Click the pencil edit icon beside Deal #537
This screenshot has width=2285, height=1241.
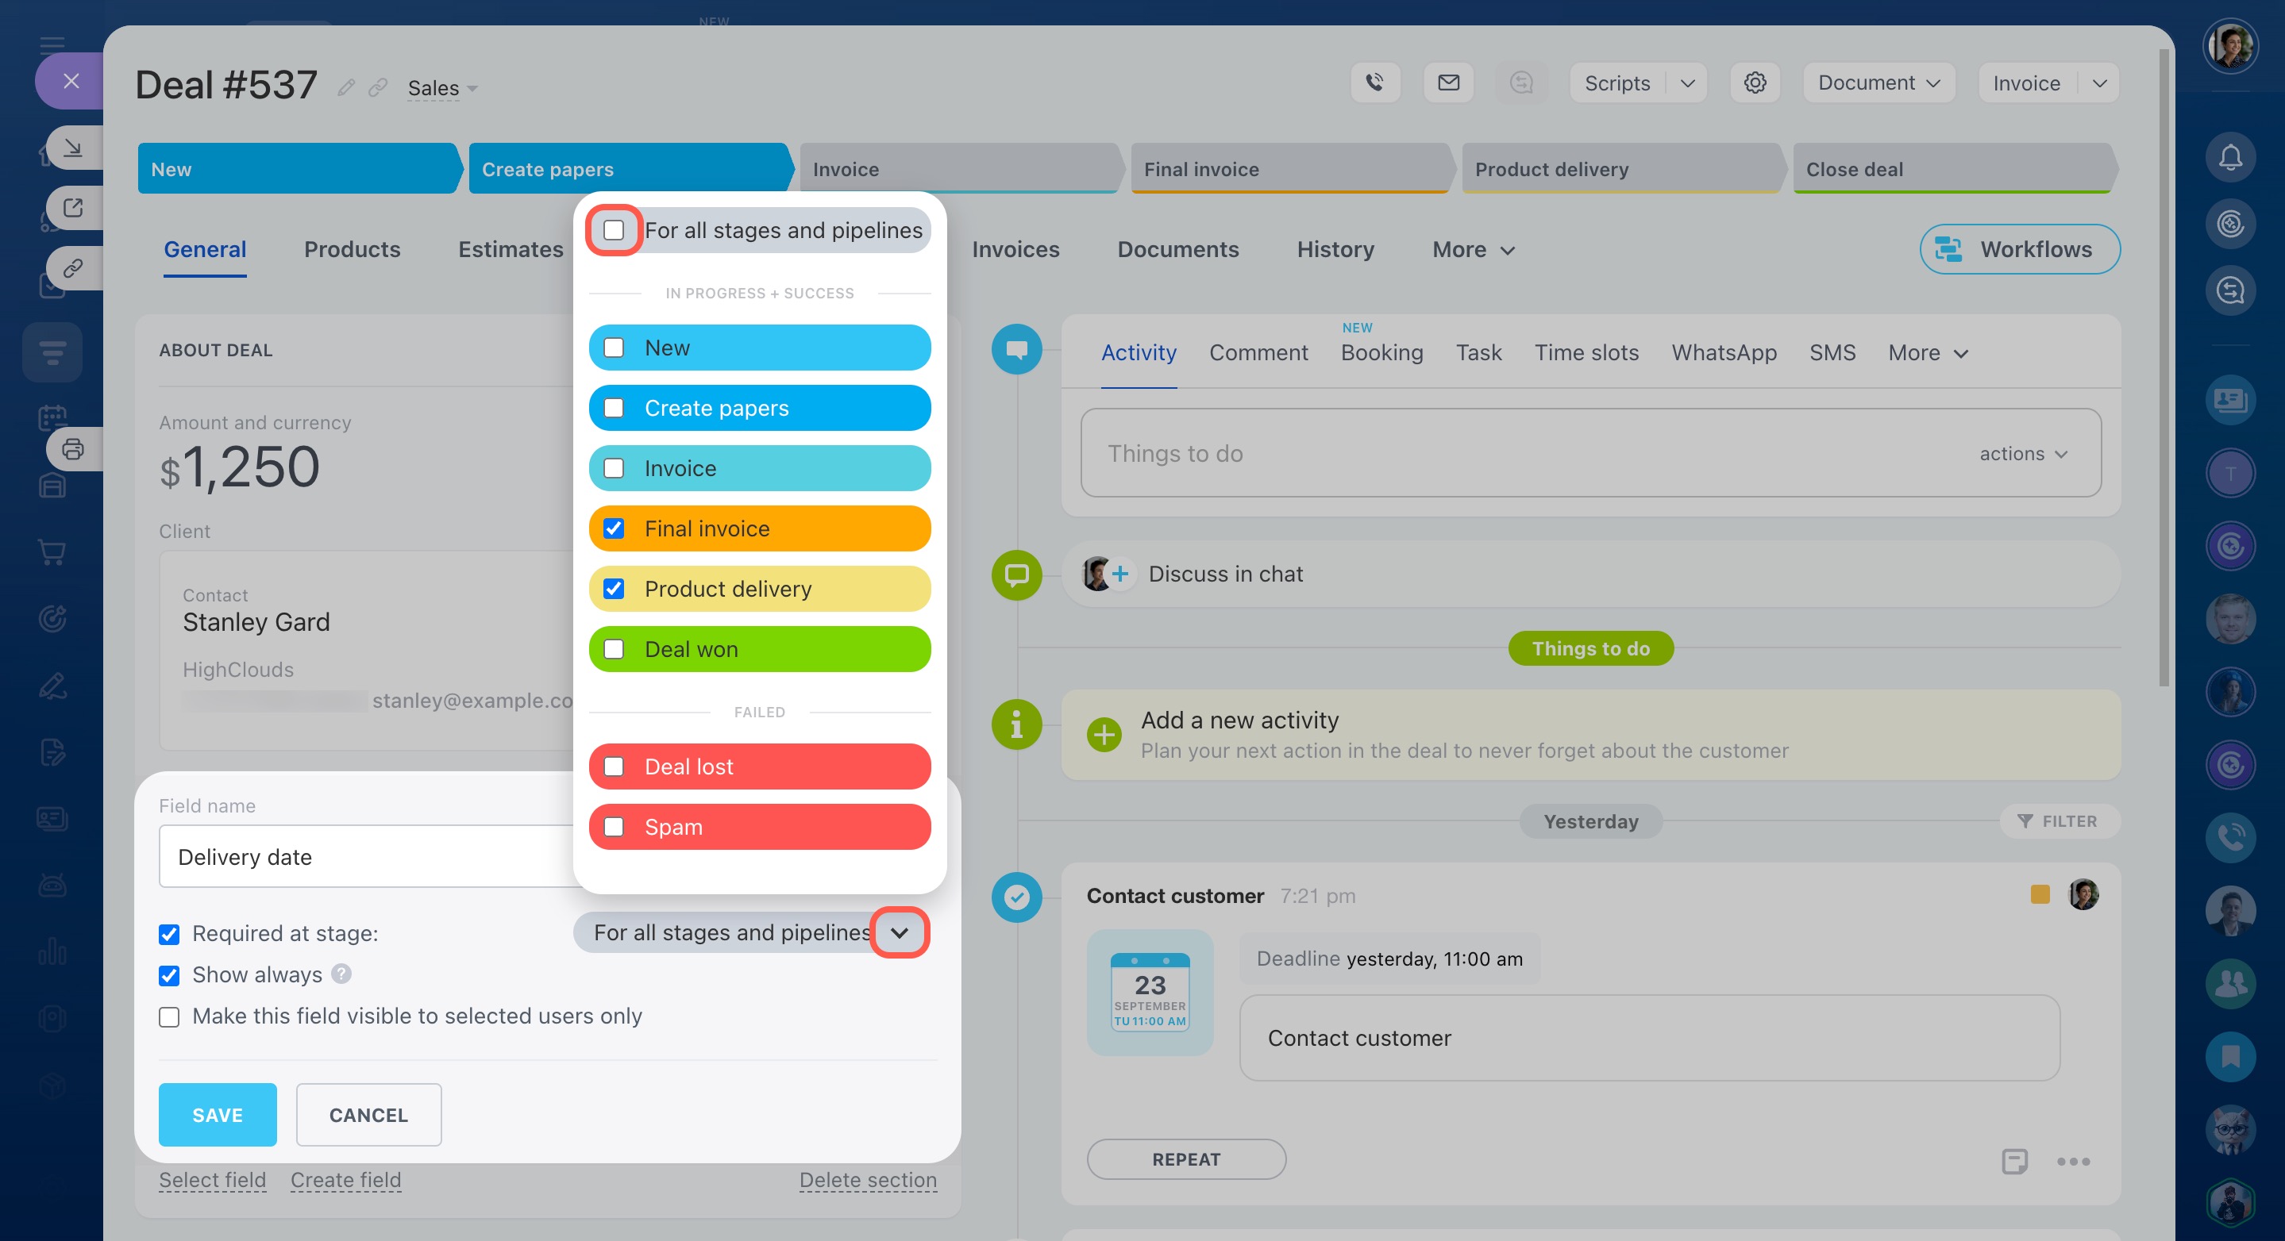(346, 88)
